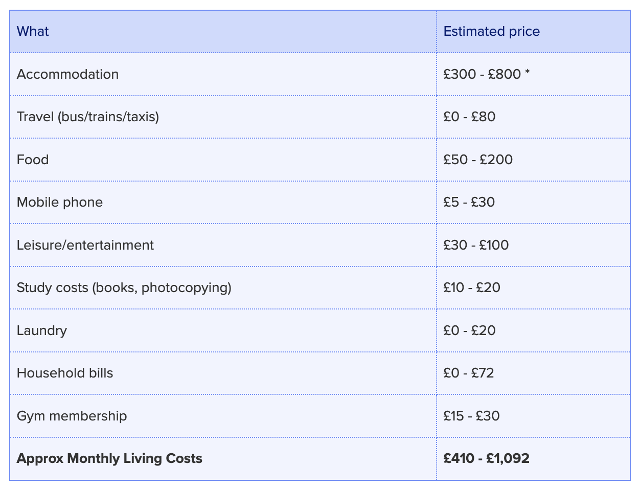Select the Study costs row label
640x488 pixels.
[x=124, y=287]
